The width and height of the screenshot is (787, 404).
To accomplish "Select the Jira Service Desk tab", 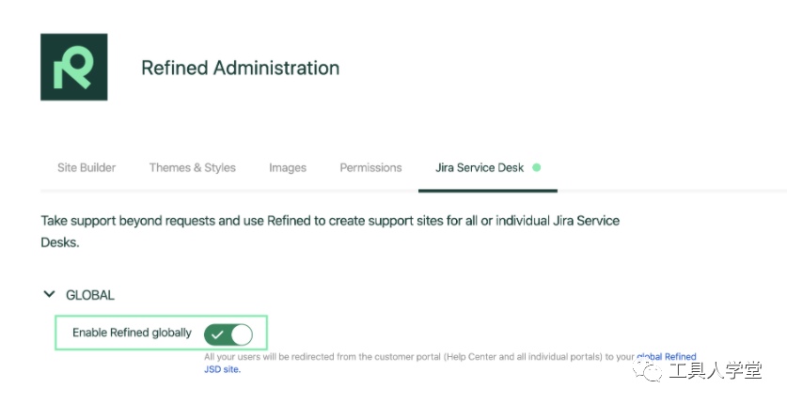I will (x=480, y=168).
